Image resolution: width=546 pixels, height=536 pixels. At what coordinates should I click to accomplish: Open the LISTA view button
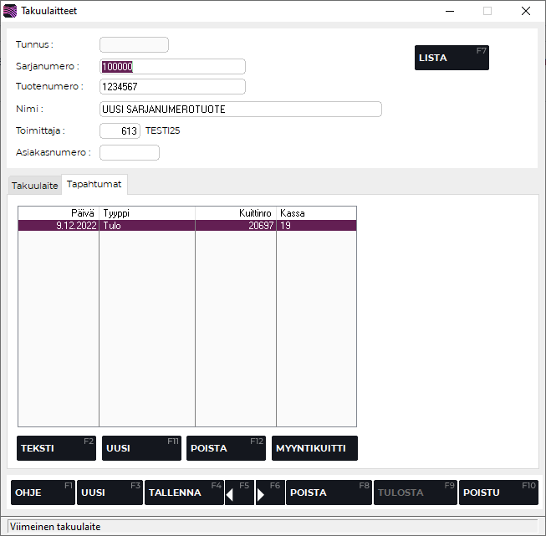click(x=452, y=58)
